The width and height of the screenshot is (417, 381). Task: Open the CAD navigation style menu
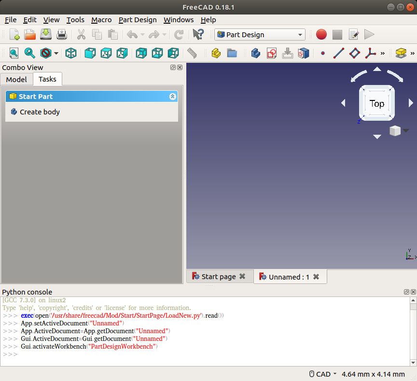pyautogui.click(x=323, y=374)
